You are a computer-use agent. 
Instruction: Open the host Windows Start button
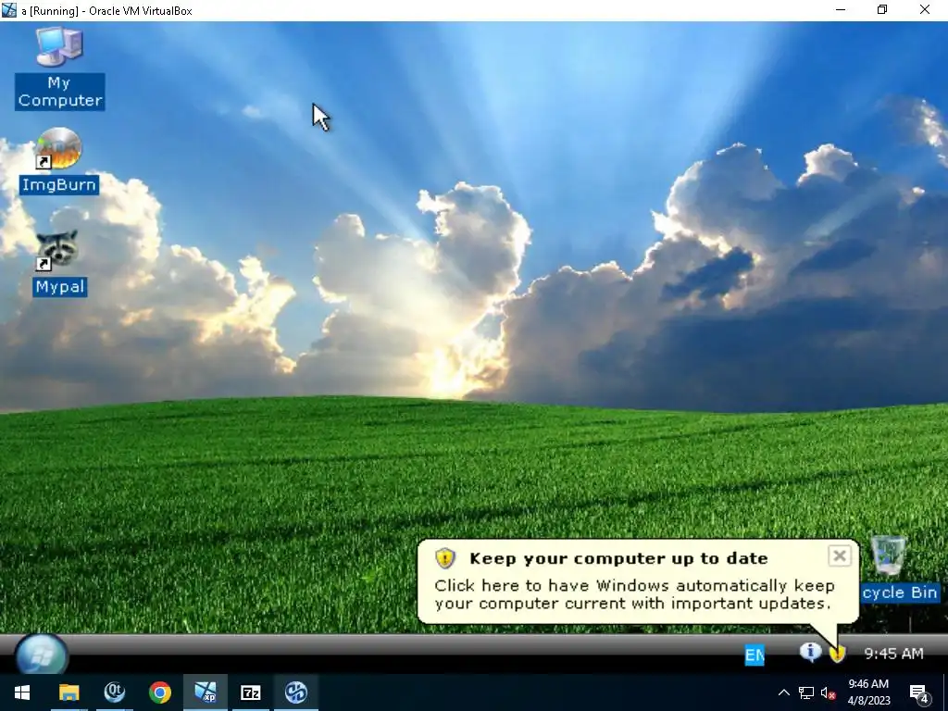(x=22, y=692)
